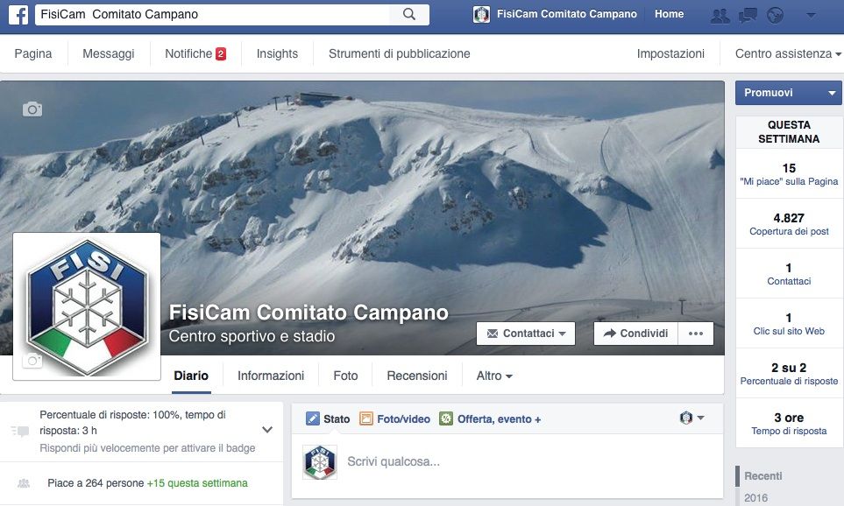Open the post-as identity selector

692,418
